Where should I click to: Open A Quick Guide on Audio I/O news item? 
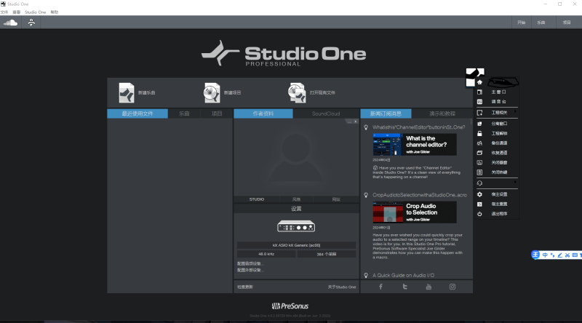point(404,276)
